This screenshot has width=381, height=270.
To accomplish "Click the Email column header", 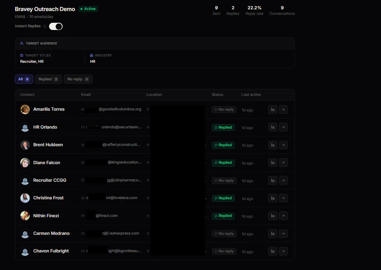I will (86, 95).
